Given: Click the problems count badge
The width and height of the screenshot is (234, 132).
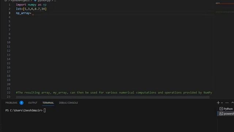Looking at the screenshot, I should pos(22,103).
